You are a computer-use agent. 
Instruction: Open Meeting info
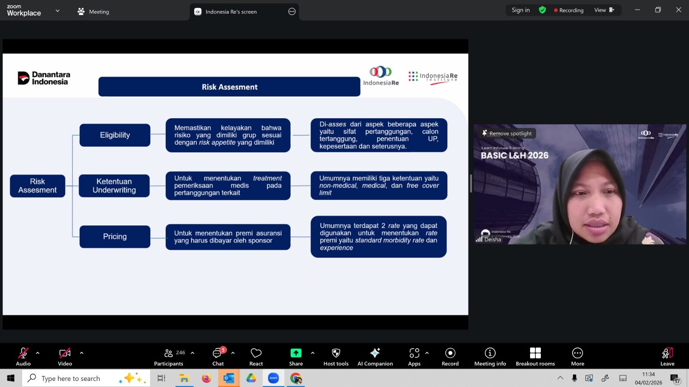pos(490,356)
